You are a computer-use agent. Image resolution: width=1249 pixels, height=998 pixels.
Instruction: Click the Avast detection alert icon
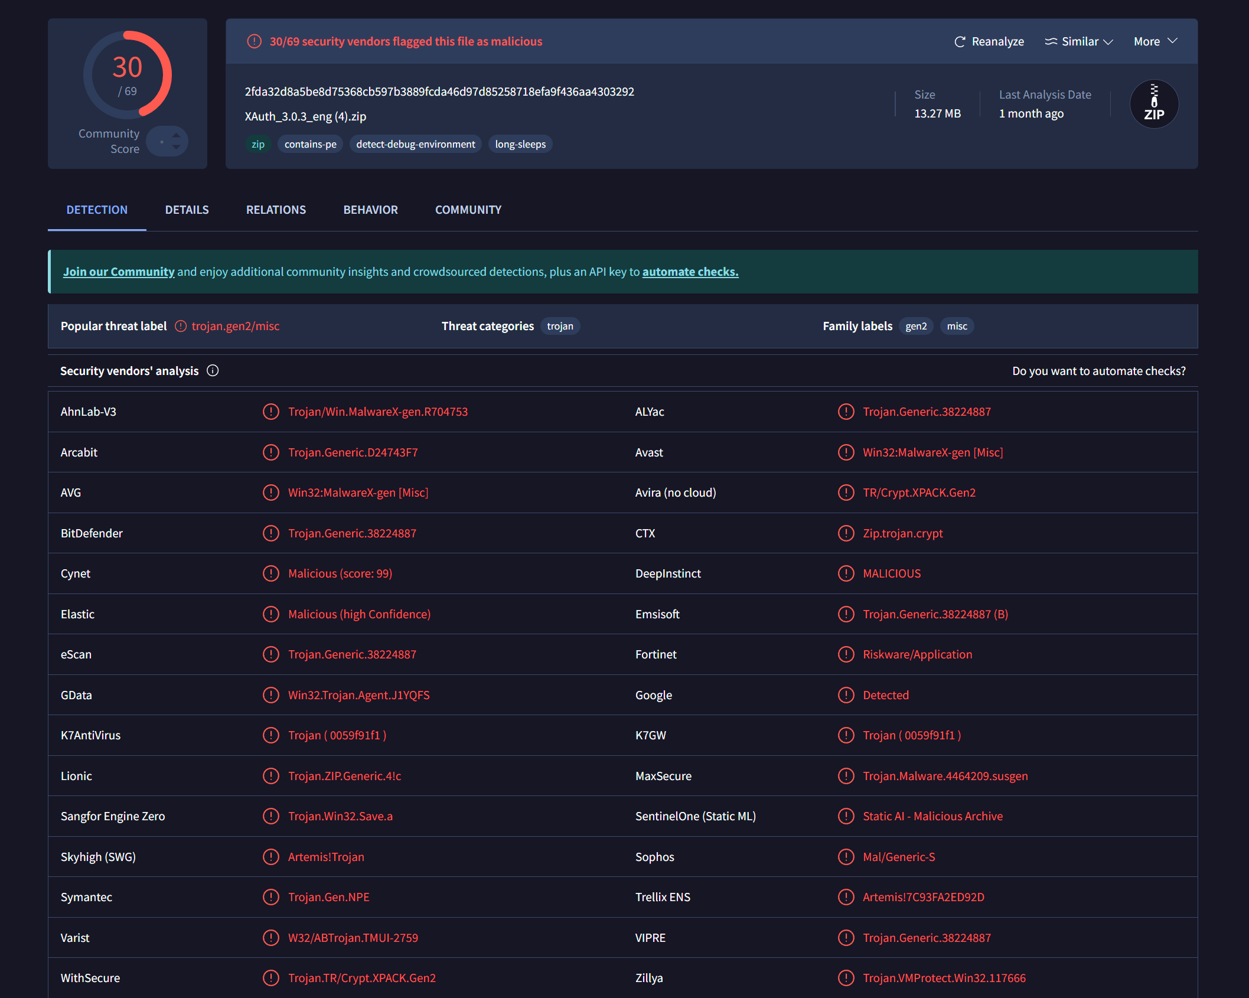point(846,452)
